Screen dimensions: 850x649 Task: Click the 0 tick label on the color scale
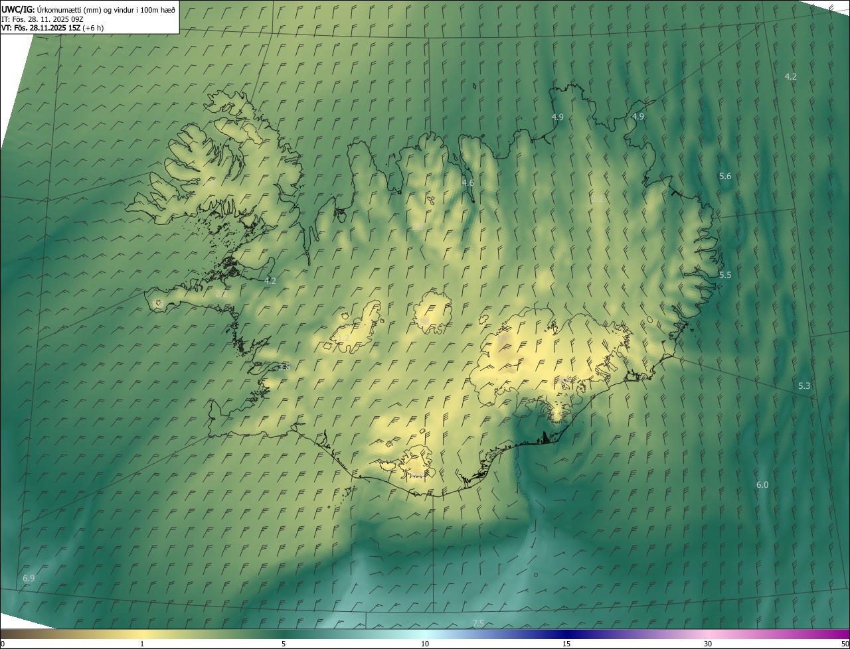tap(3, 644)
